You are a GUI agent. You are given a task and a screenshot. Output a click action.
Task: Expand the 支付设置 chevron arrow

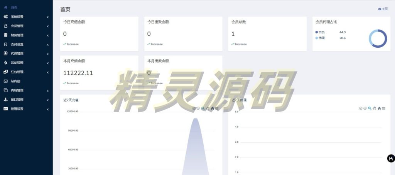pyautogui.click(x=47, y=45)
